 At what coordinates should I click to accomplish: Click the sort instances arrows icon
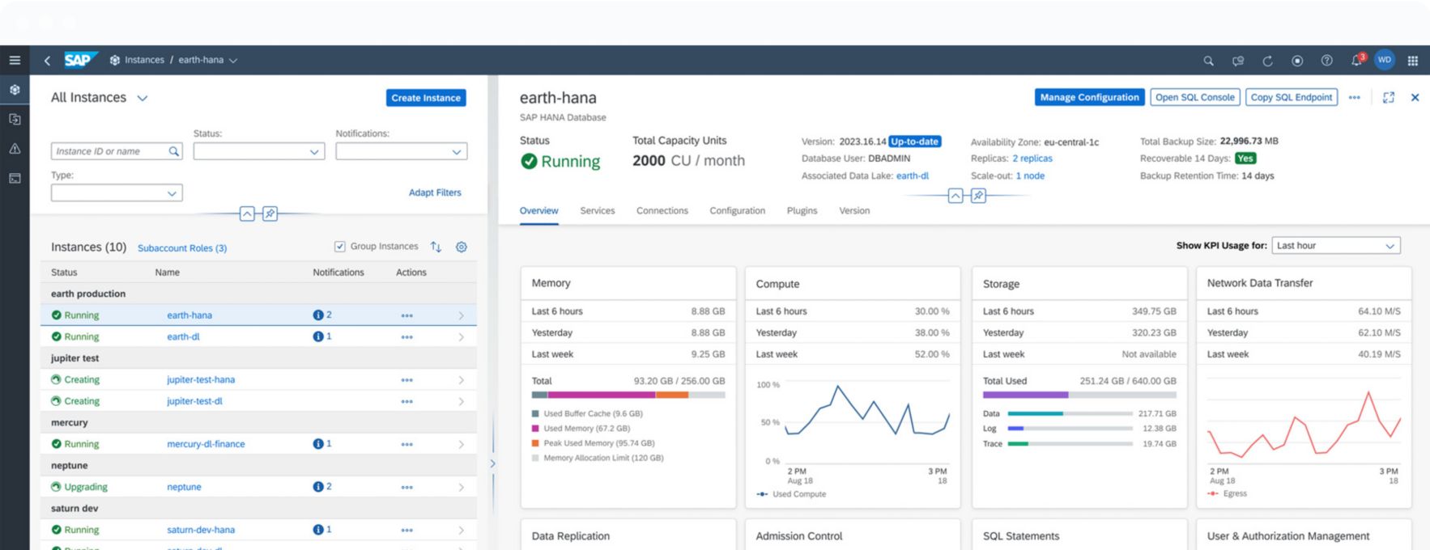[436, 247]
